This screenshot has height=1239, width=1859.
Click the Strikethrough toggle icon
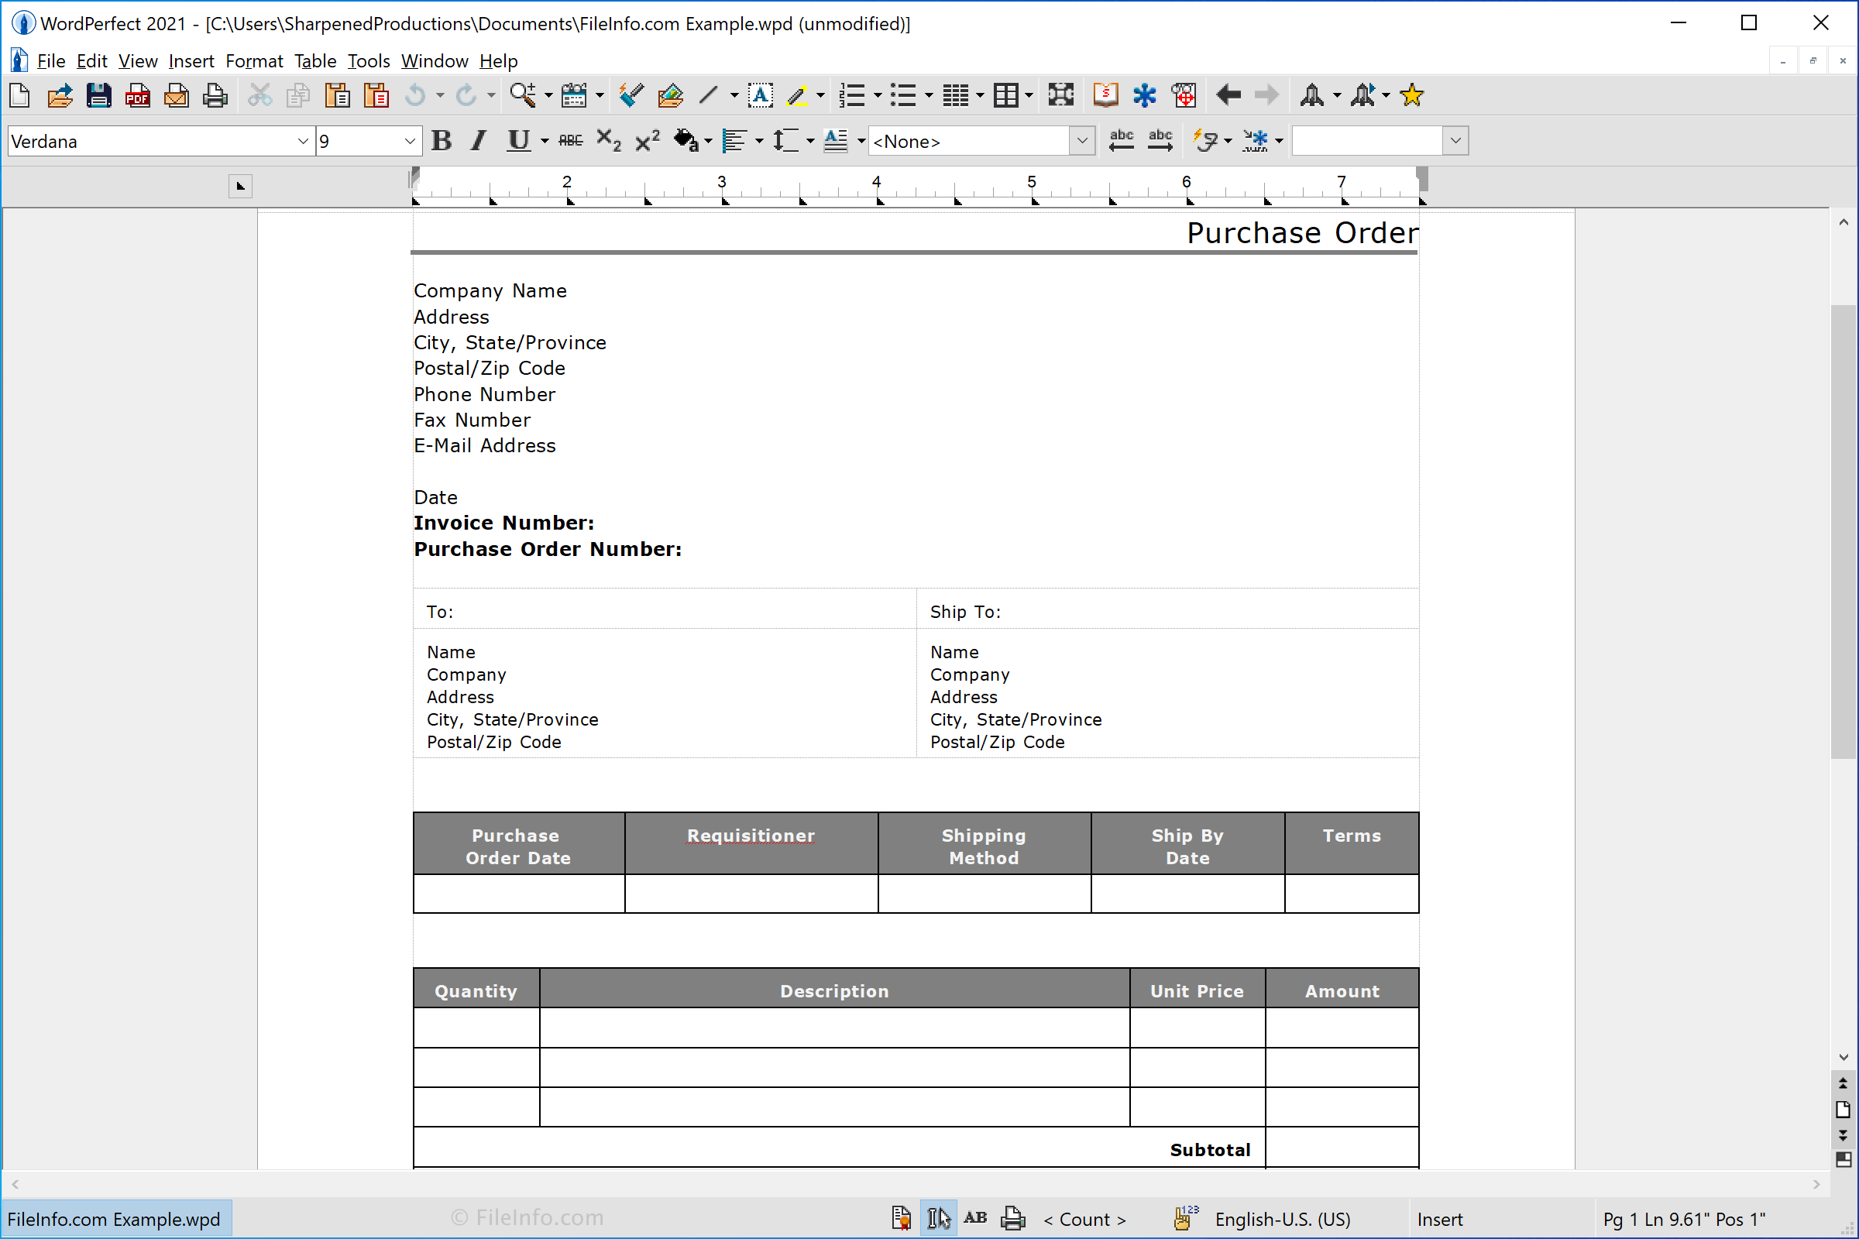tap(574, 141)
